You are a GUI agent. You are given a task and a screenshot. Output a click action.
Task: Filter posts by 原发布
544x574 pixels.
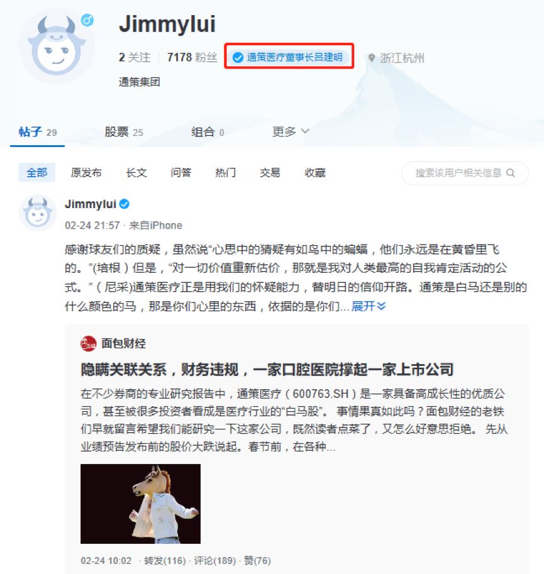[x=86, y=172]
